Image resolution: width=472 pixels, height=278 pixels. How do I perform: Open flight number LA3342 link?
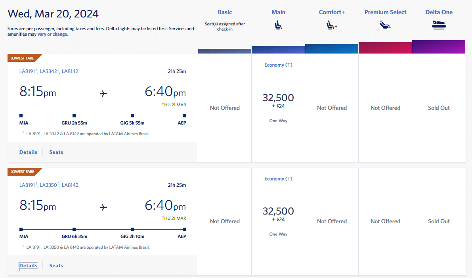[x=48, y=71]
